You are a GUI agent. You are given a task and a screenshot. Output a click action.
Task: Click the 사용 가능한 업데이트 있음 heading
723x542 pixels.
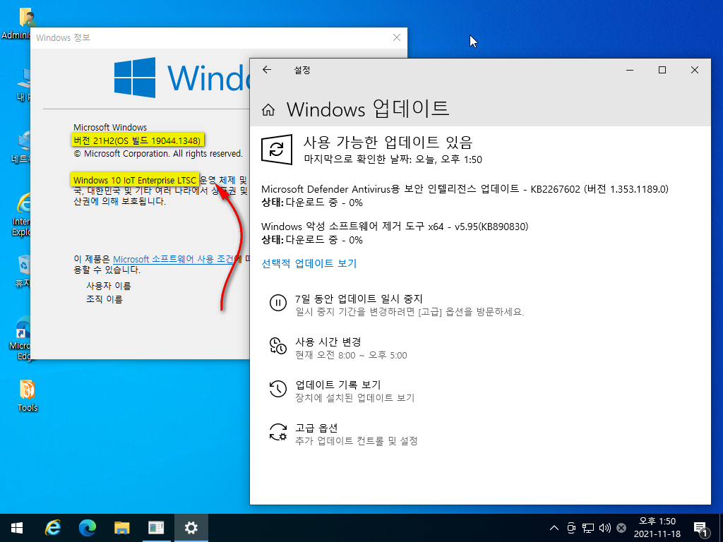pos(388,143)
